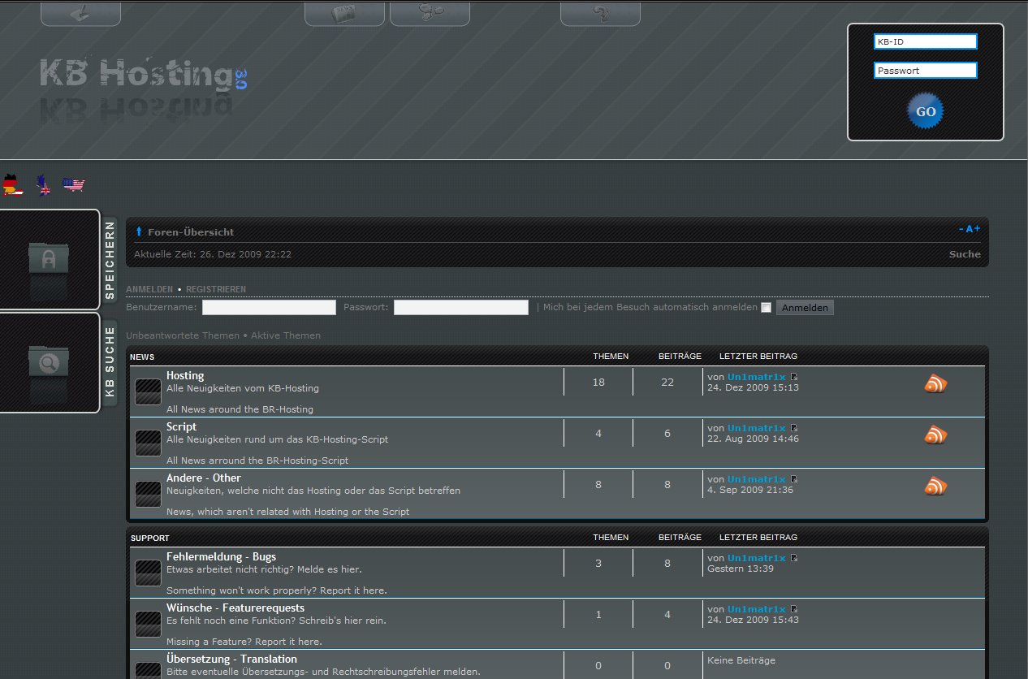This screenshot has height=679, width=1028.
Task: Open the Unbeantwortete Themen link
Action: 183,335
